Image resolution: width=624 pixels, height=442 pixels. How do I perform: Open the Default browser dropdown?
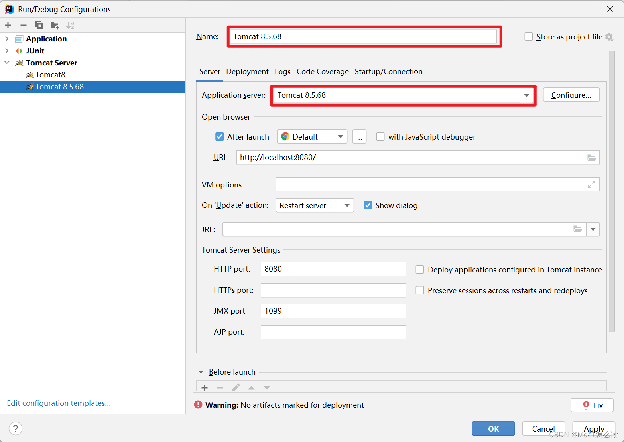click(x=312, y=137)
